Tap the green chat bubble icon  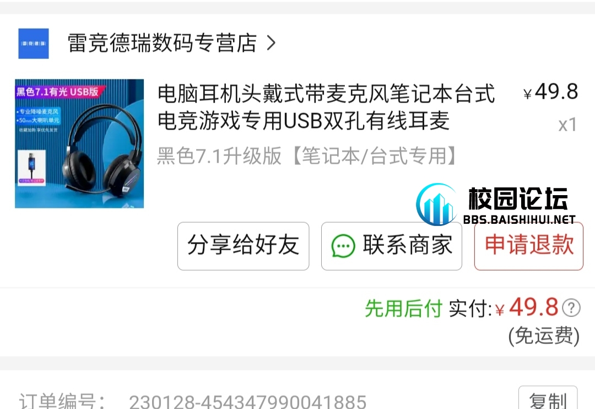coord(343,246)
